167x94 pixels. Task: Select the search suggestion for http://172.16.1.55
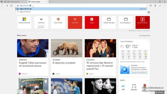coord(81,12)
